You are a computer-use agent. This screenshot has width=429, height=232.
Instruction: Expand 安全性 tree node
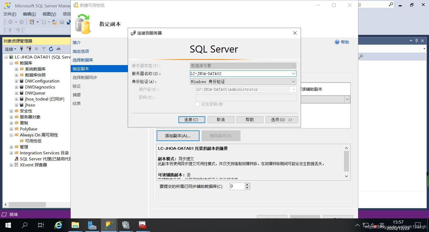click(11, 111)
